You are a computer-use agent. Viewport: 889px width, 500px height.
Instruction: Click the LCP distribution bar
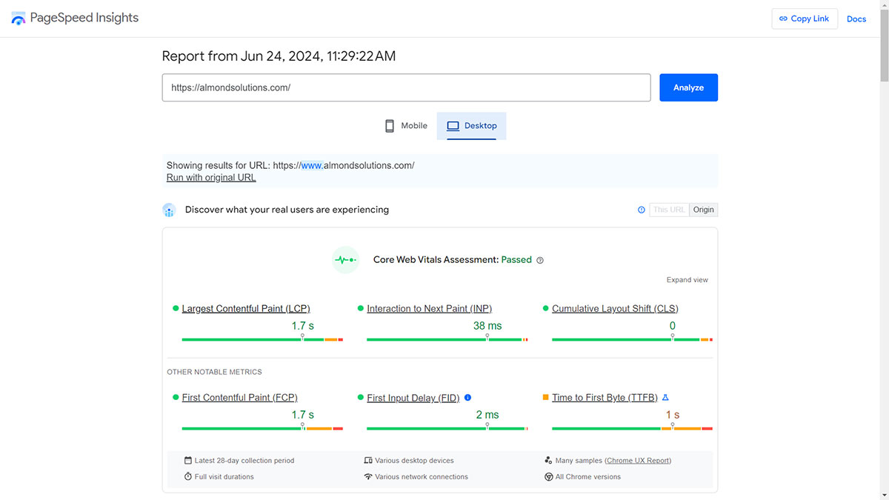point(262,339)
